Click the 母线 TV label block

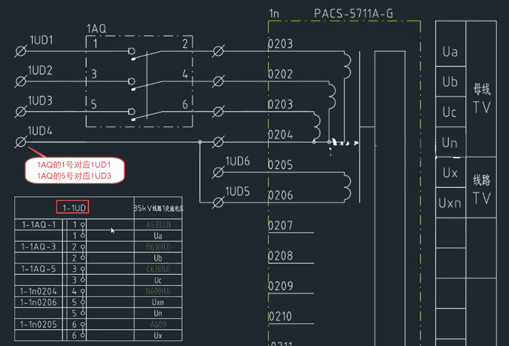click(481, 98)
